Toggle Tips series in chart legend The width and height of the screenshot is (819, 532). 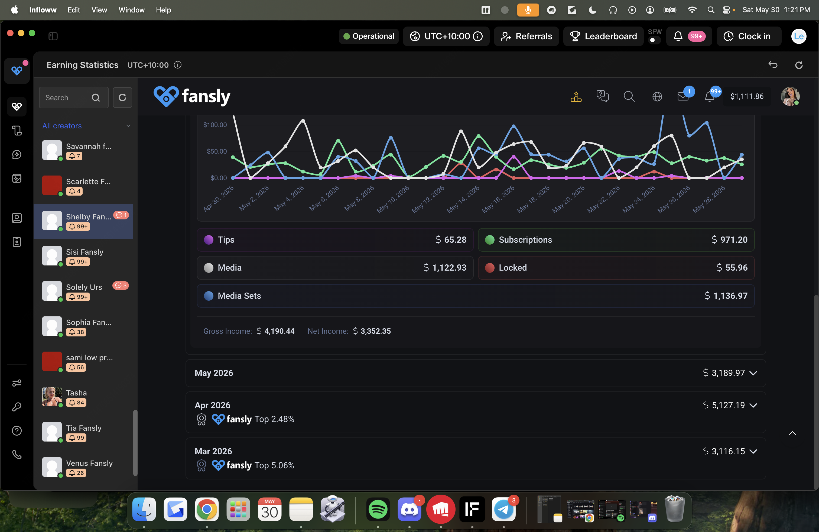pos(335,240)
